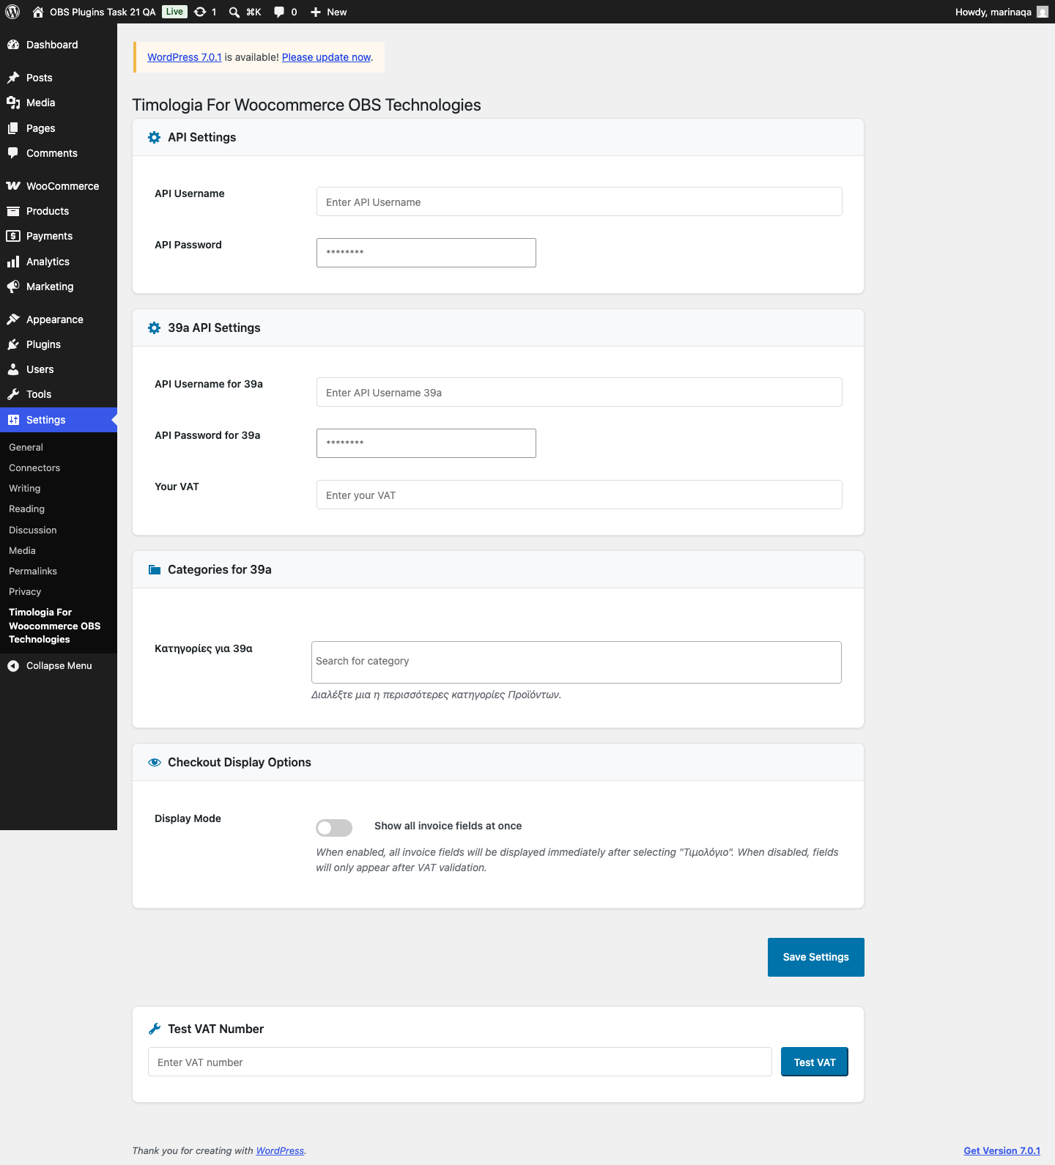Click the Payments dollar icon
Image resolution: width=1055 pixels, height=1165 pixels.
13,236
